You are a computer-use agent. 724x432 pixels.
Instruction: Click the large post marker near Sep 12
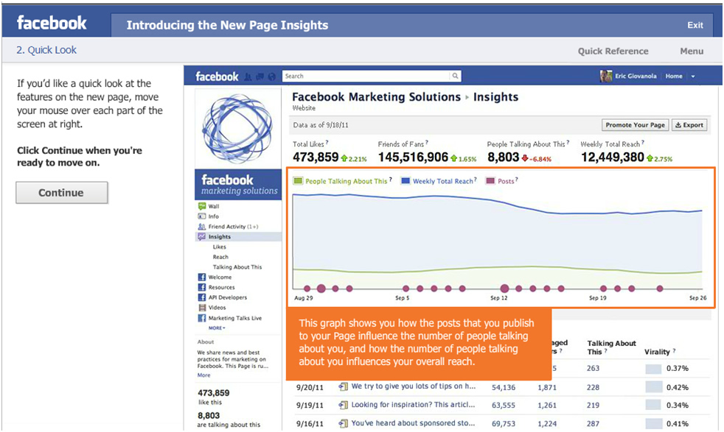coord(505,288)
